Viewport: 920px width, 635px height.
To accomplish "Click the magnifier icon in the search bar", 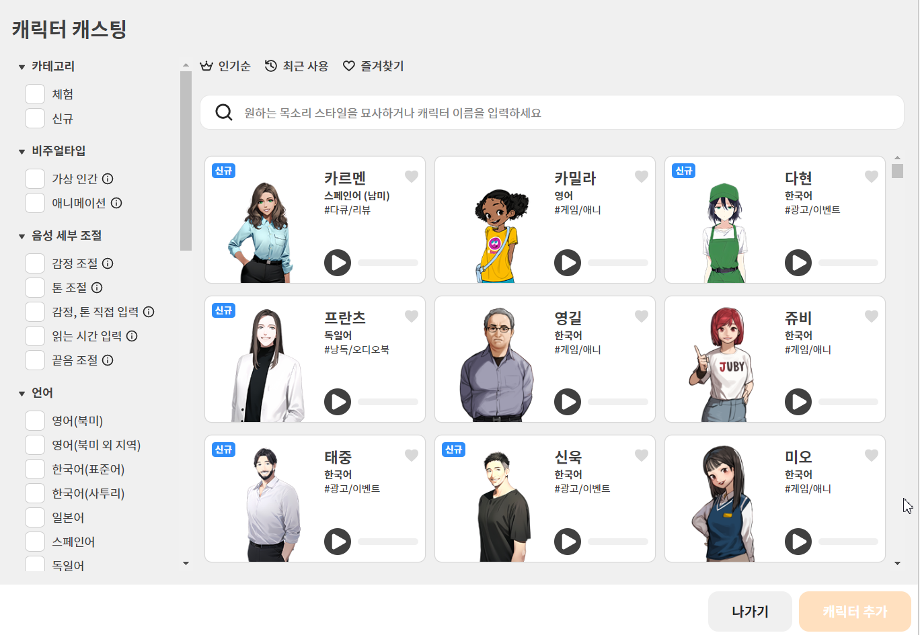I will [x=223, y=112].
